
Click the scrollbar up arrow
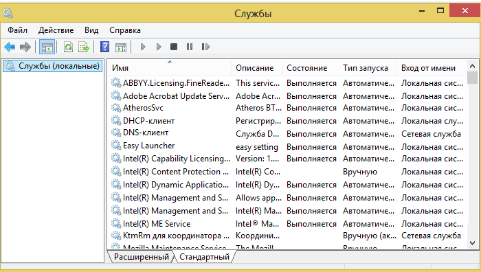(x=473, y=66)
